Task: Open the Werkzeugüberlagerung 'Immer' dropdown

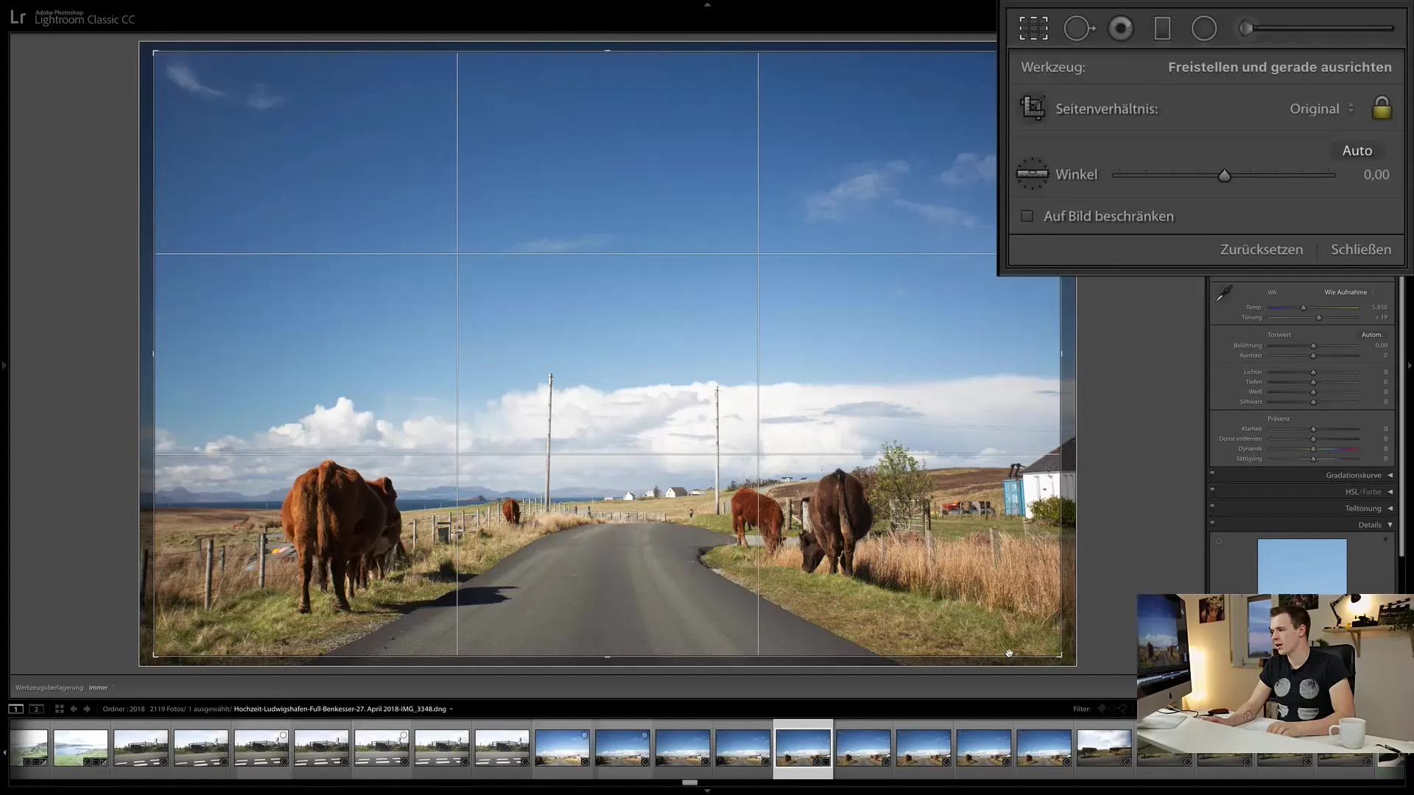Action: pos(102,688)
